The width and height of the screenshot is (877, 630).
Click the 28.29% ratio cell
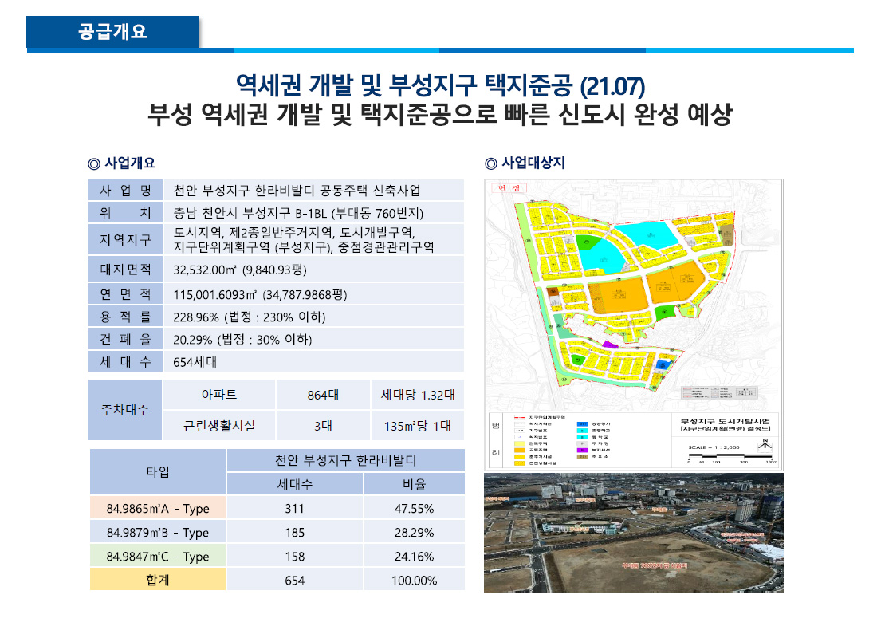[x=415, y=532]
